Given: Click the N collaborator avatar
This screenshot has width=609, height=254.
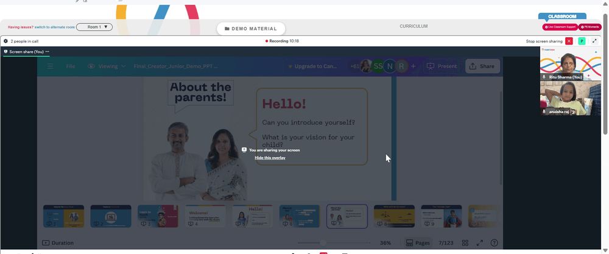Looking at the screenshot, I should [390, 66].
